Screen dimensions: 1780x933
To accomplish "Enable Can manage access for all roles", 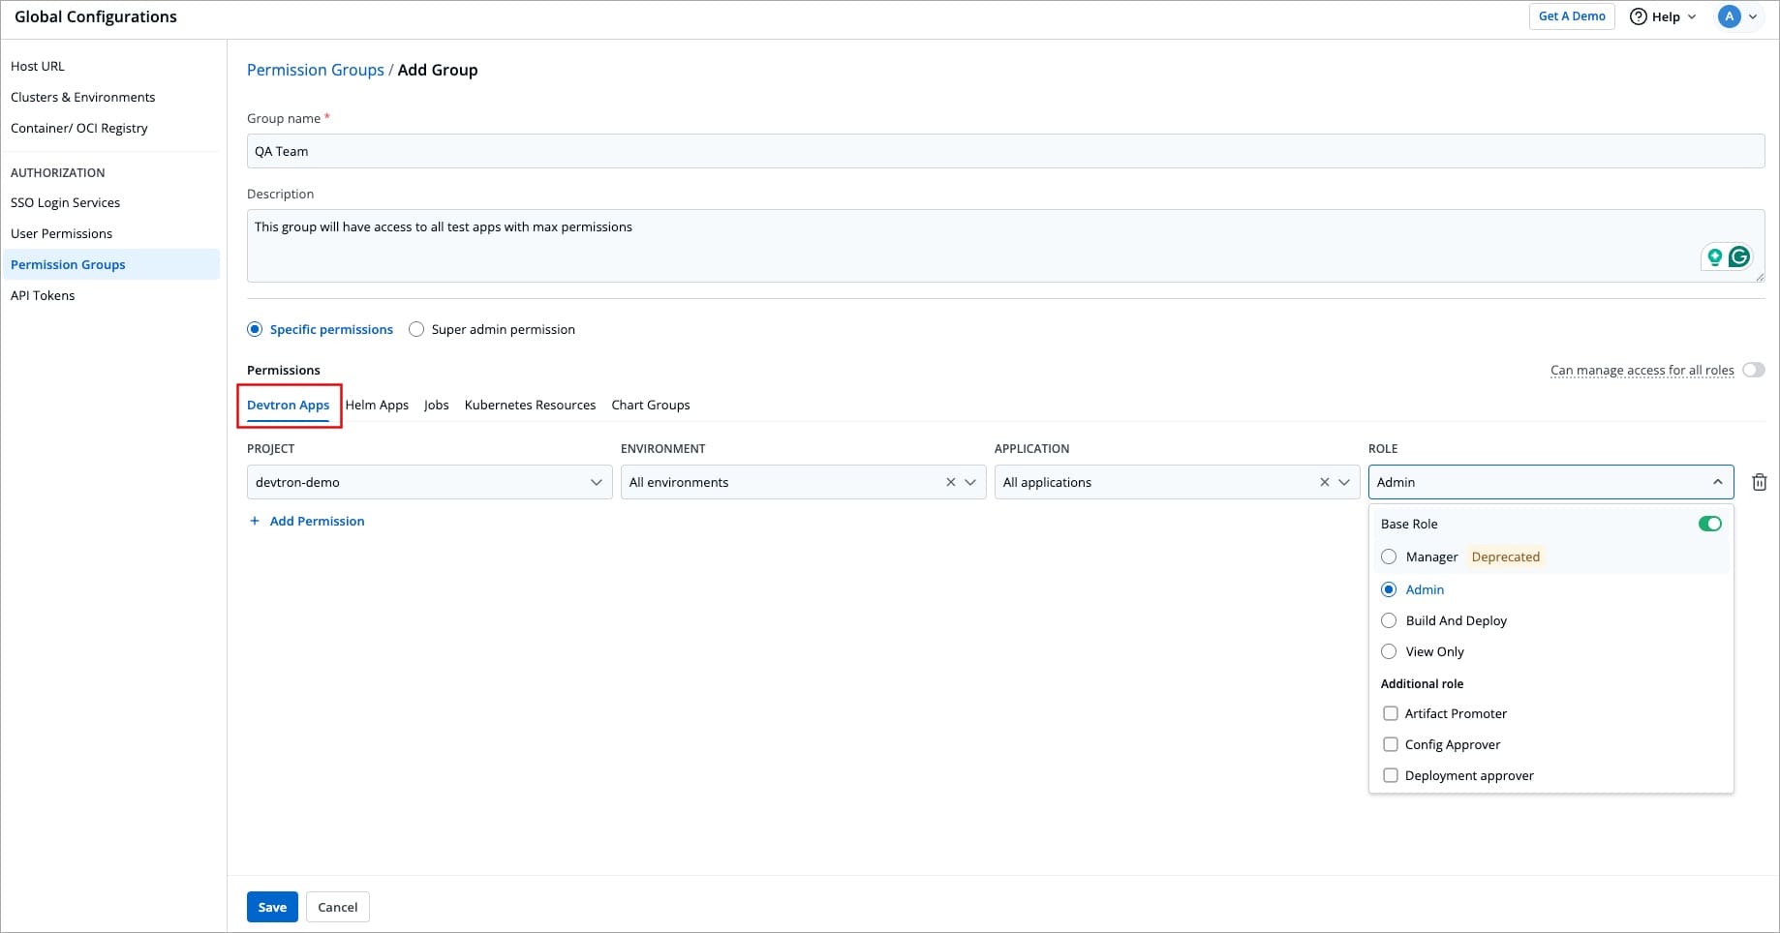I will coord(1753,370).
